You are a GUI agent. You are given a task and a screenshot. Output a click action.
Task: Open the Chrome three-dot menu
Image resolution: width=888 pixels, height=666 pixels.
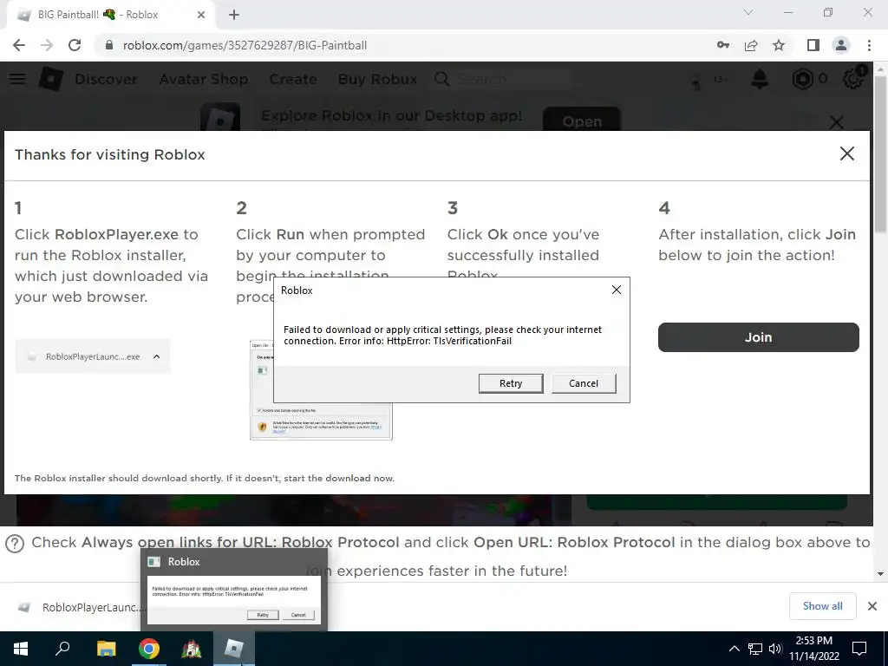coord(869,45)
